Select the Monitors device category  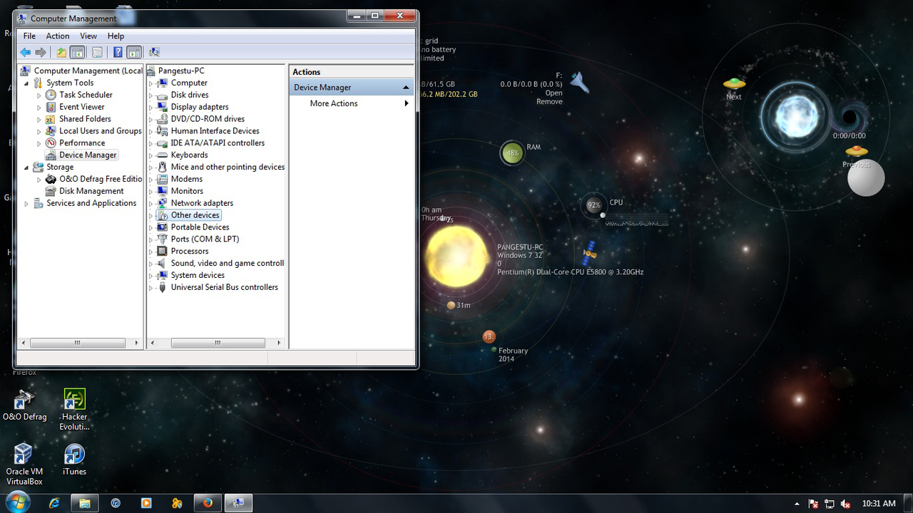187,191
